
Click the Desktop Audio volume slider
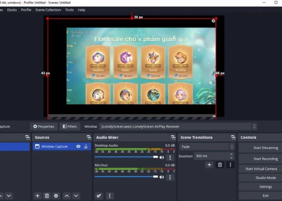pyautogui.click(x=126, y=157)
